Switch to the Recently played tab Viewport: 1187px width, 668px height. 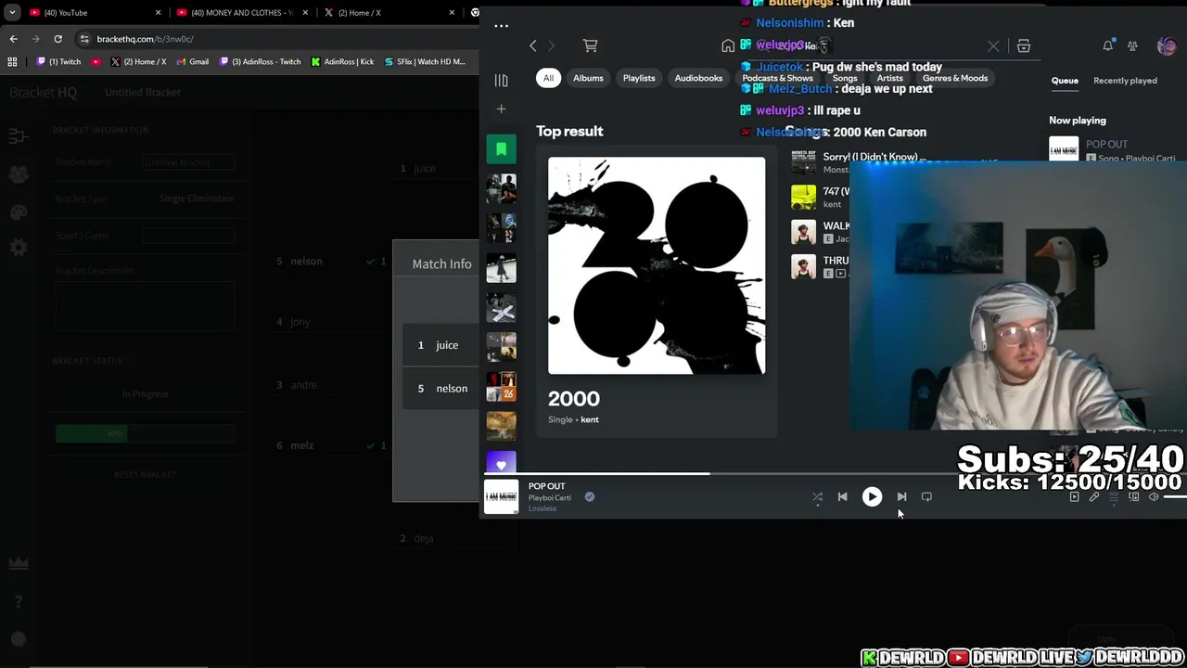1125,81
